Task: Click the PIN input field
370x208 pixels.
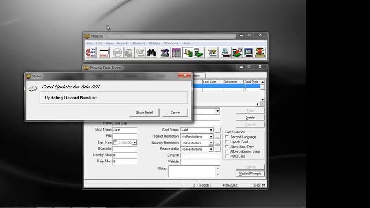Action: tap(125, 136)
